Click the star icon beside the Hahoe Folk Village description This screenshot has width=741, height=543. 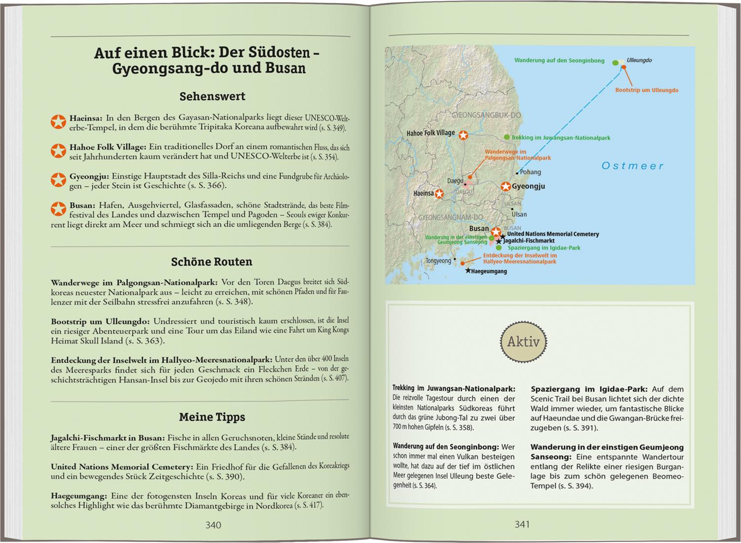click(x=58, y=151)
